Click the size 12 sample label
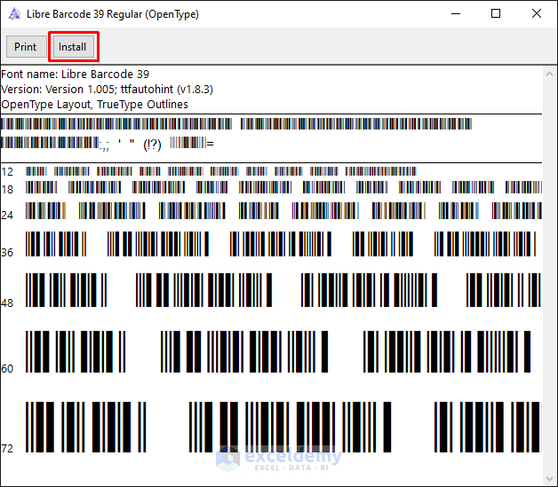 (x=7, y=172)
